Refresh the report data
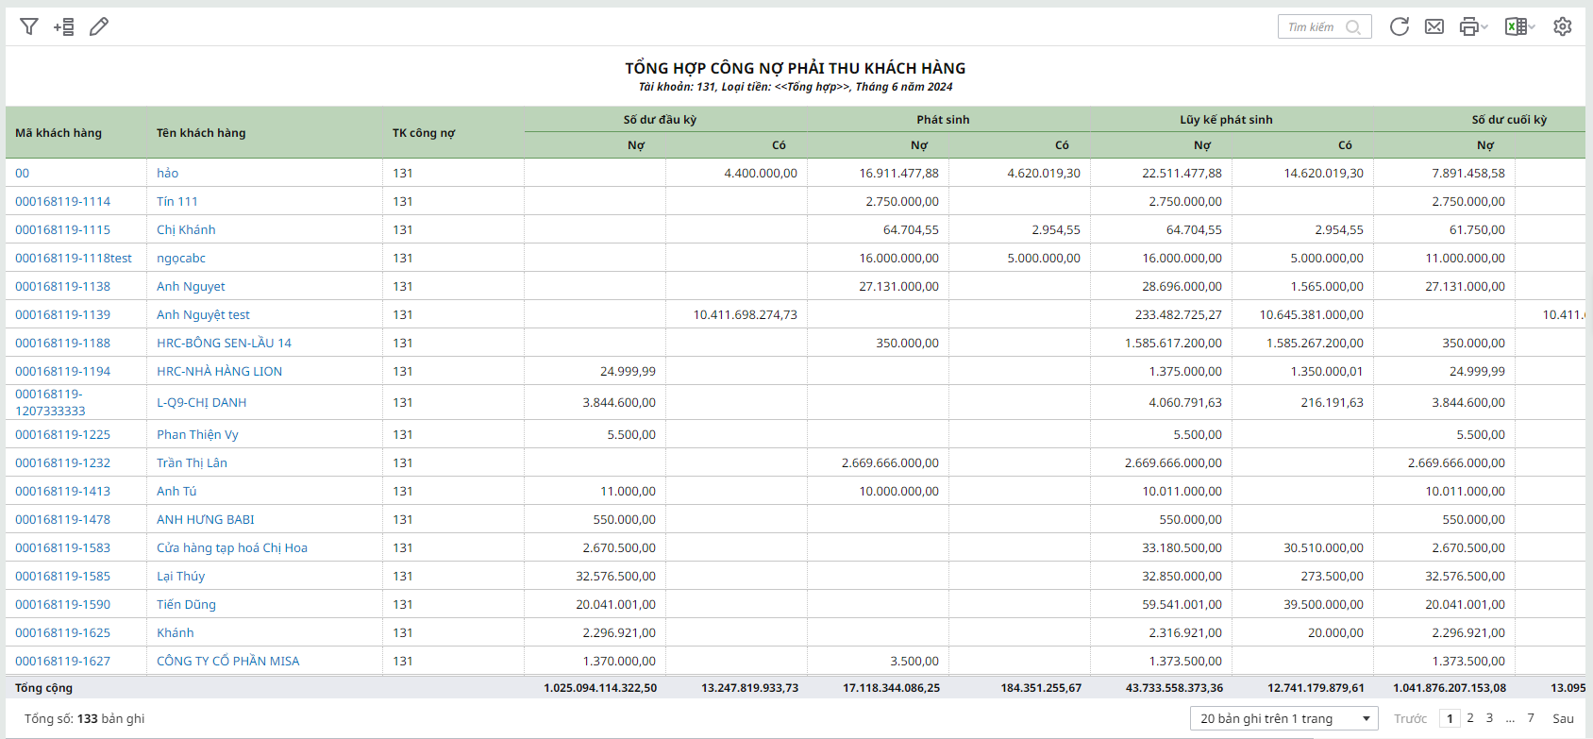The height and width of the screenshot is (739, 1593). coord(1400,26)
